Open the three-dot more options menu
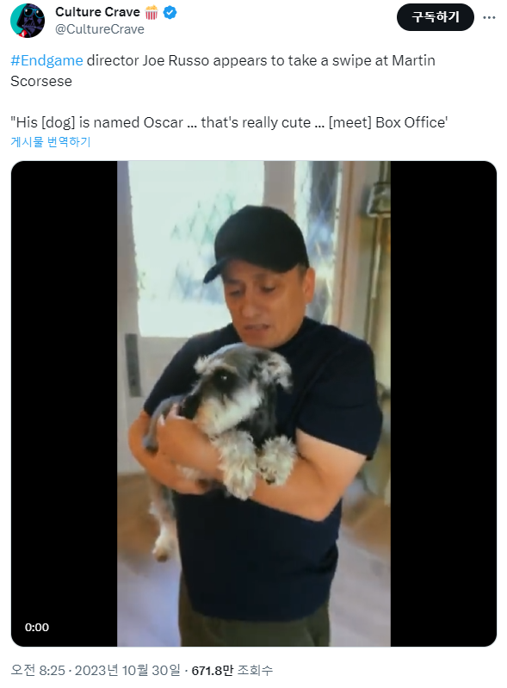Image resolution: width=507 pixels, height=688 pixels. tap(489, 17)
